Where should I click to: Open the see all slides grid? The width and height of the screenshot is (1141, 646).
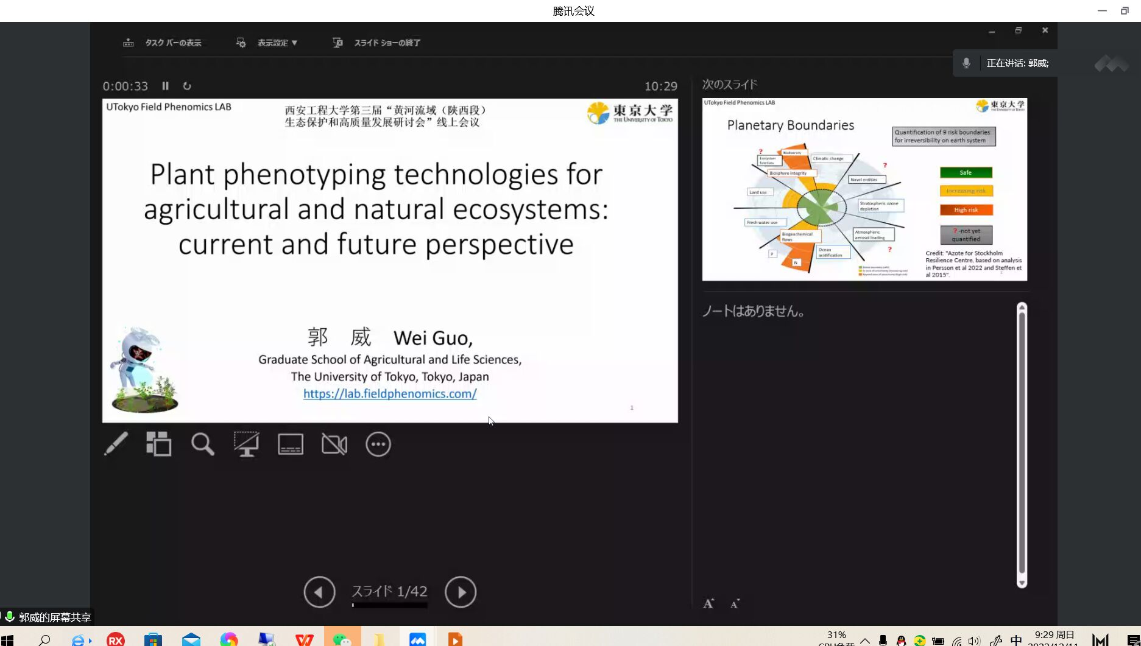tap(159, 444)
